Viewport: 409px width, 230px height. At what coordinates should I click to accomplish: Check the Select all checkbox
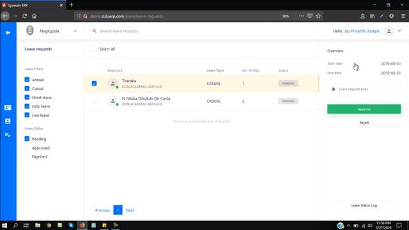94,49
